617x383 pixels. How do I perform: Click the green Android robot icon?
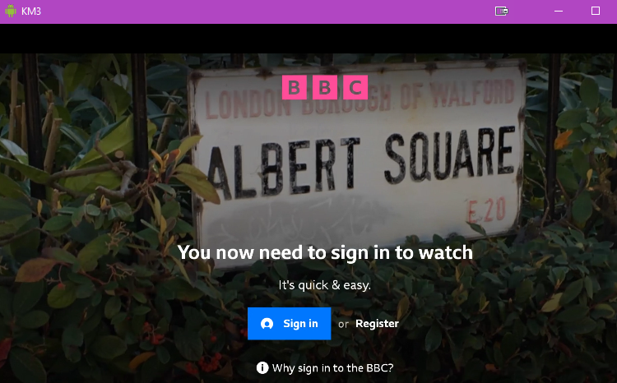pyautogui.click(x=11, y=11)
